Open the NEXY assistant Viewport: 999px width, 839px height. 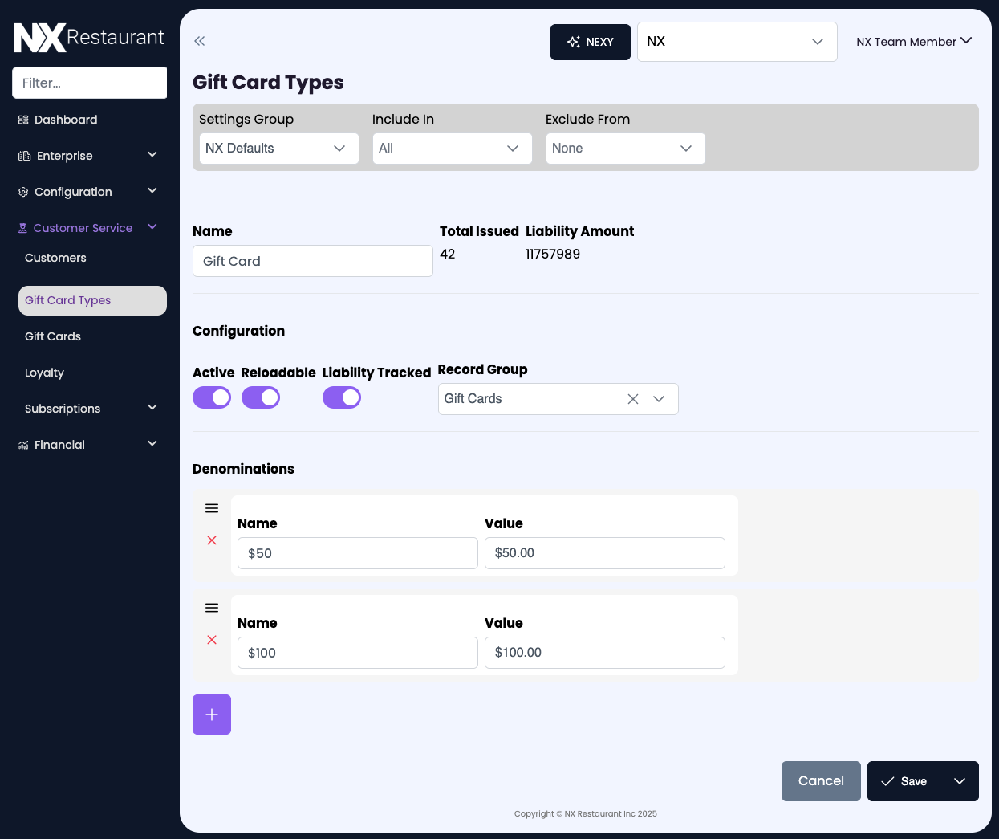tap(590, 42)
